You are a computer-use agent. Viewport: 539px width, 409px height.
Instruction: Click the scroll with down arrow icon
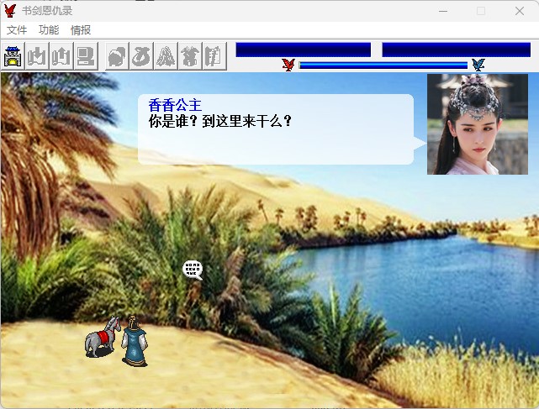37,56
